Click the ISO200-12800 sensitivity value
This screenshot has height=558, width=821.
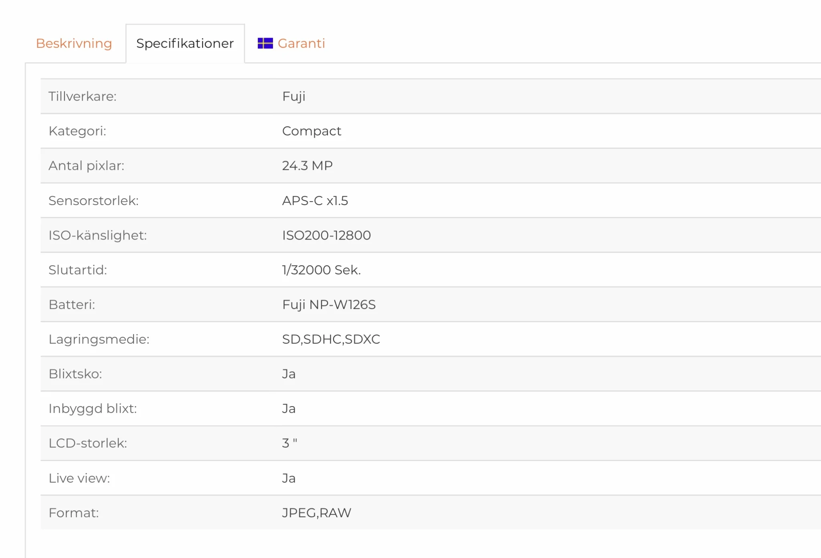[x=326, y=235]
